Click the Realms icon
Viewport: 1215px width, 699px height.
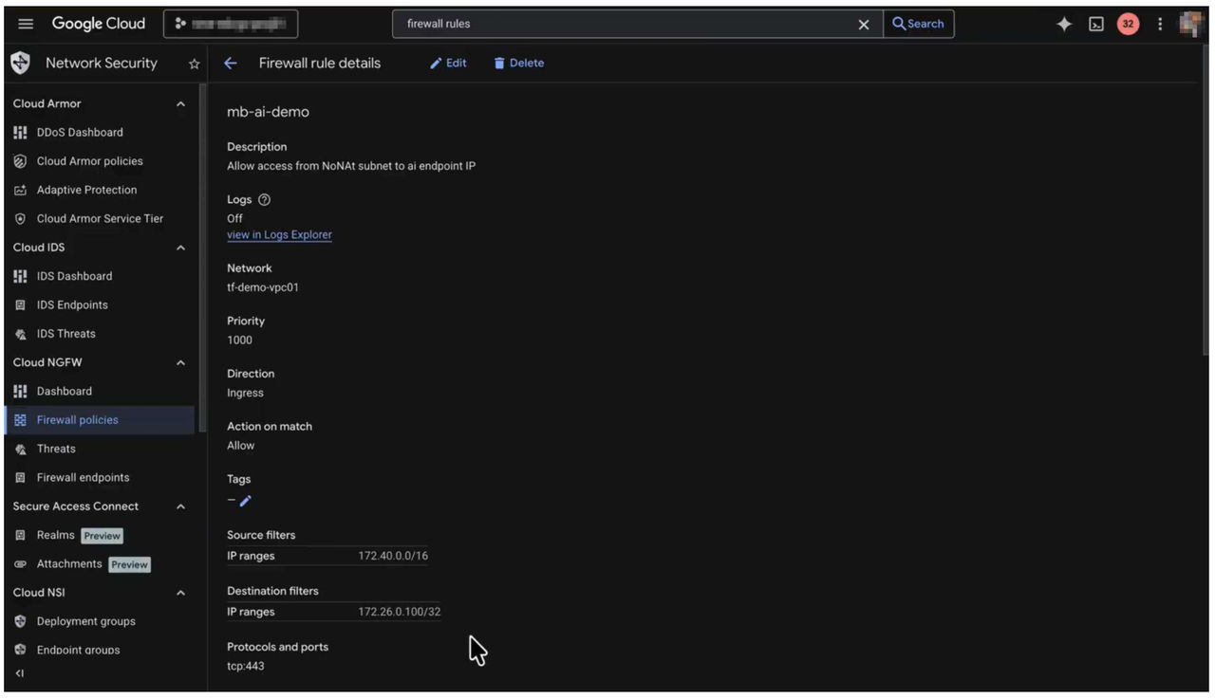point(20,536)
